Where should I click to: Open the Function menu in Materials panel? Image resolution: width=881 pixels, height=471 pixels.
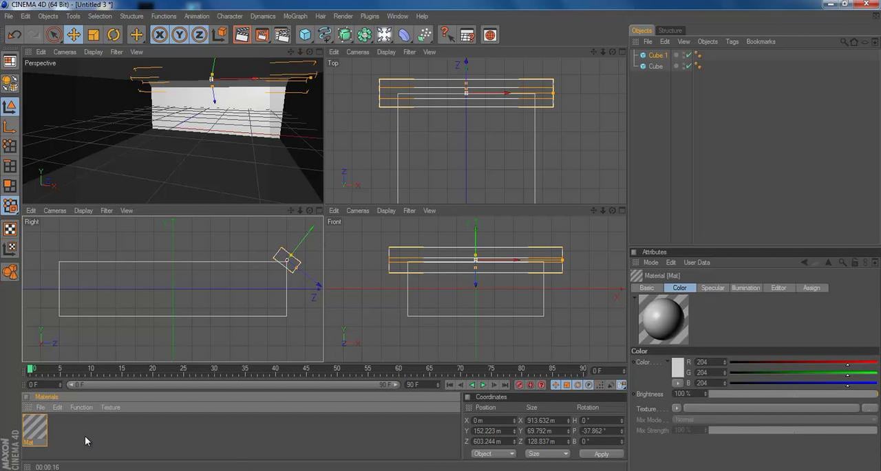81,408
